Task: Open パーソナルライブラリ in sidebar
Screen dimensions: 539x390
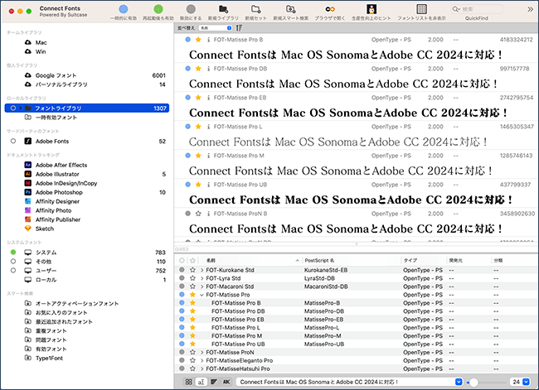Action: point(61,84)
